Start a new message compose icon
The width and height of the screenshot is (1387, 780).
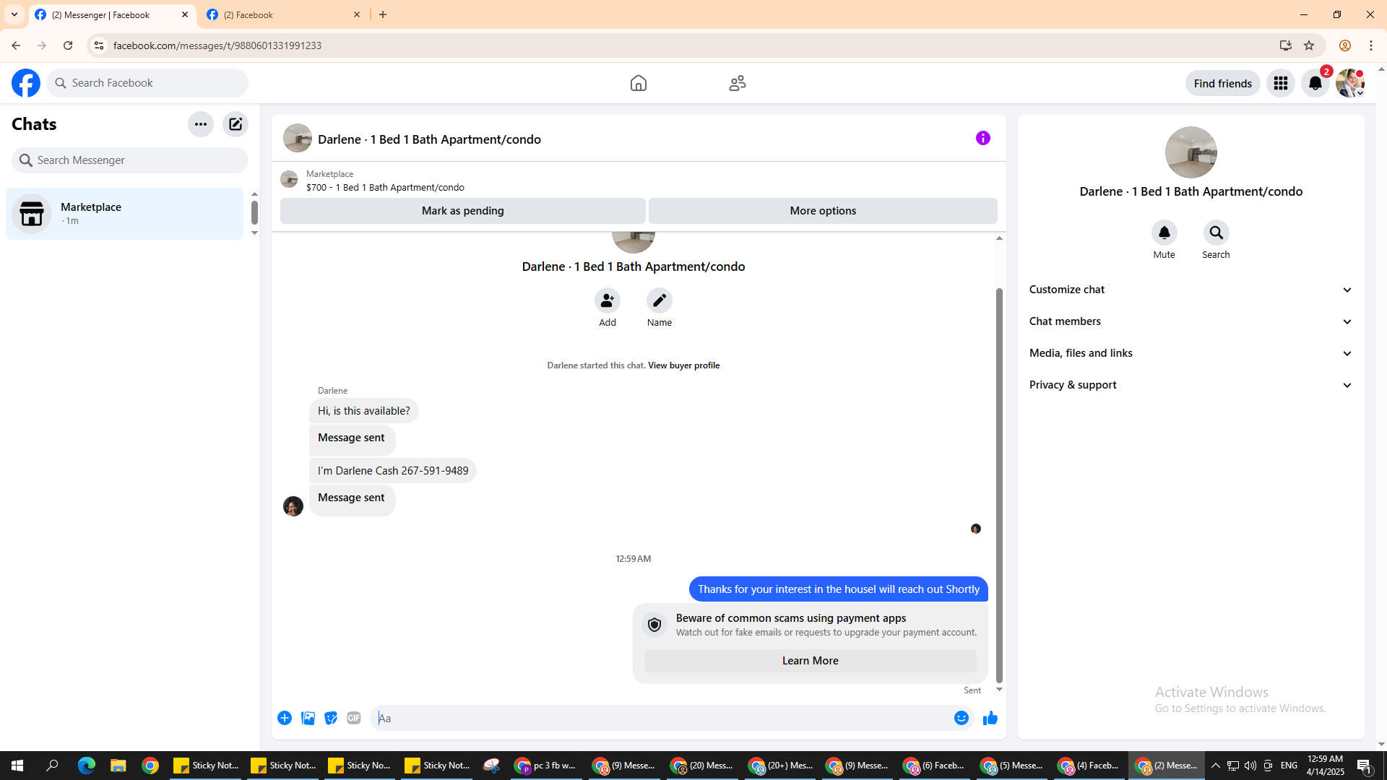pyautogui.click(x=236, y=124)
